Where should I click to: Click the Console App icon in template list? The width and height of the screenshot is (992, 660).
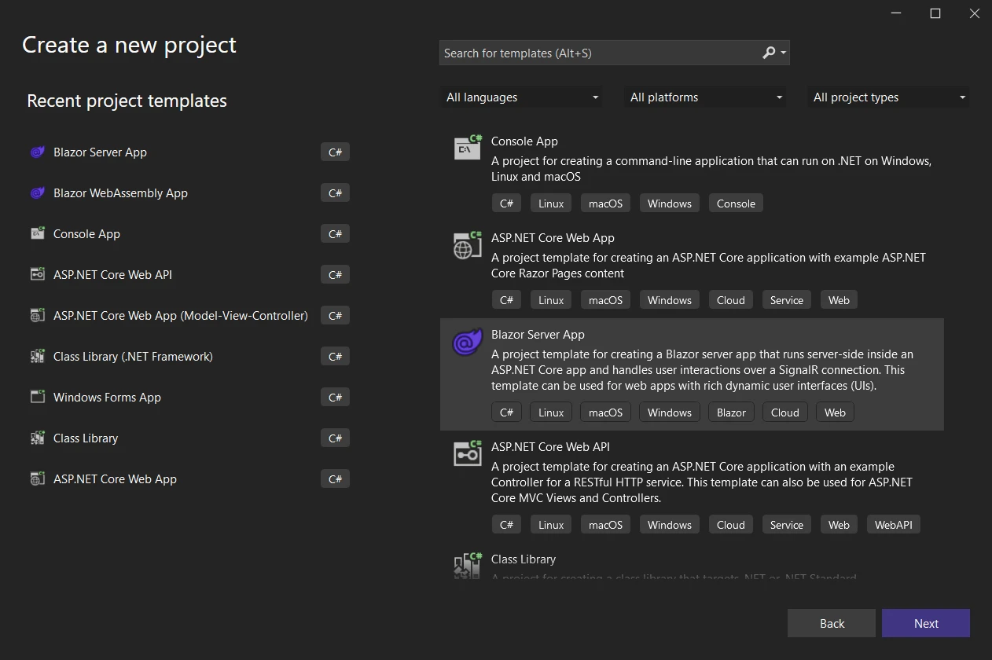click(x=468, y=148)
